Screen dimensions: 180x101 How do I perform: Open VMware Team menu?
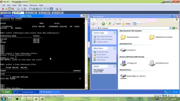pyautogui.click(x=25, y=5)
